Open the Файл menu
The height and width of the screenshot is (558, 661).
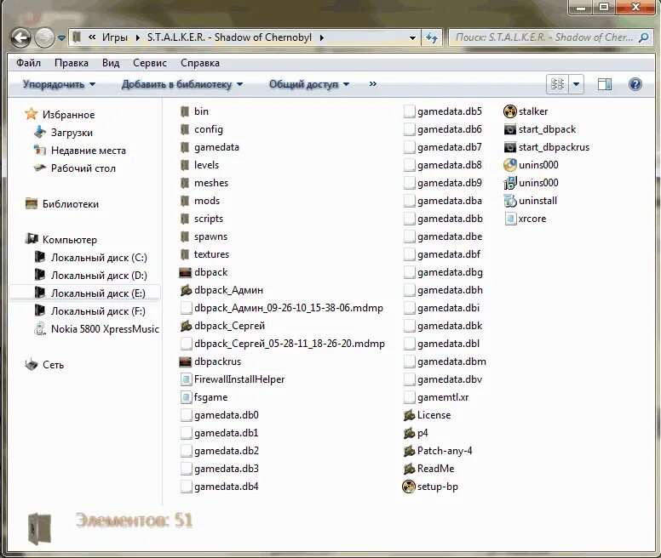tap(28, 63)
